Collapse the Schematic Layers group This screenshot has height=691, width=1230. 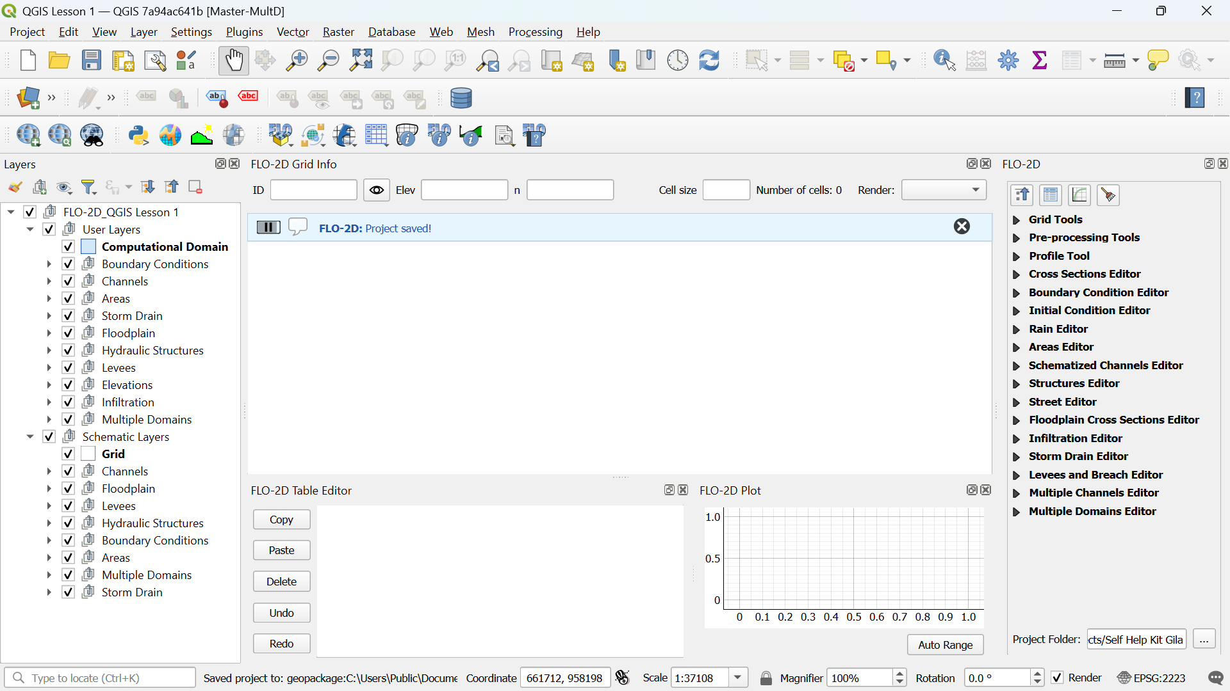click(x=30, y=437)
